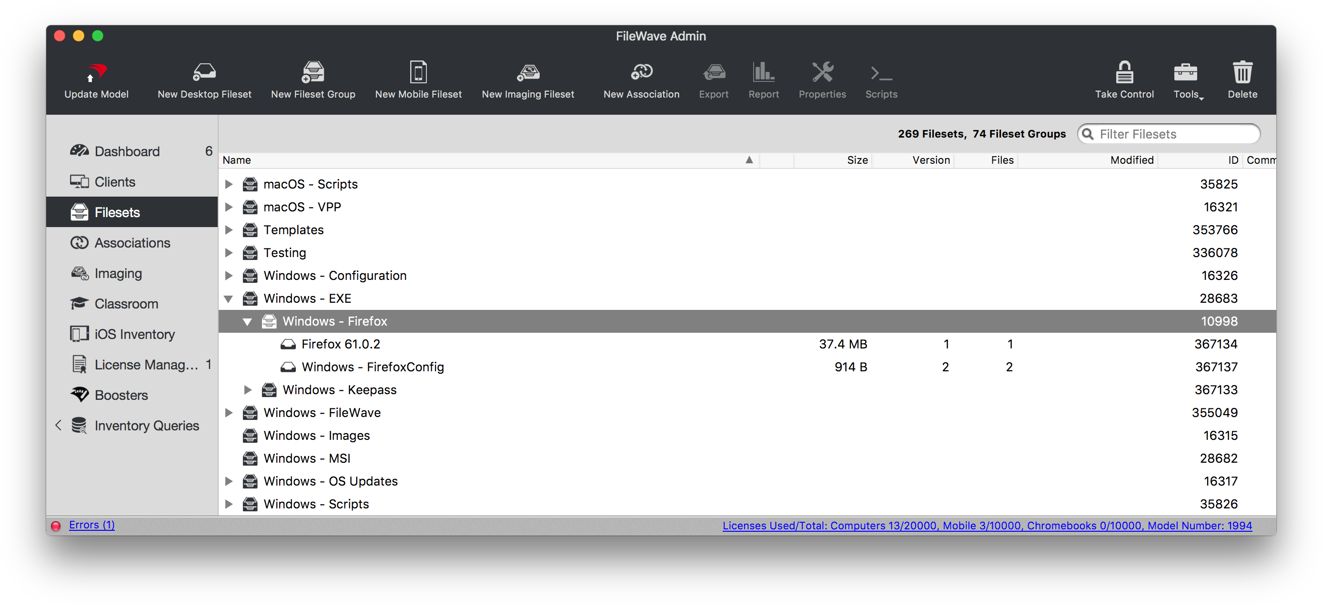Click the magnifier icon in filter field
Viewport: 1322px width, 606px height.
coord(1088,134)
